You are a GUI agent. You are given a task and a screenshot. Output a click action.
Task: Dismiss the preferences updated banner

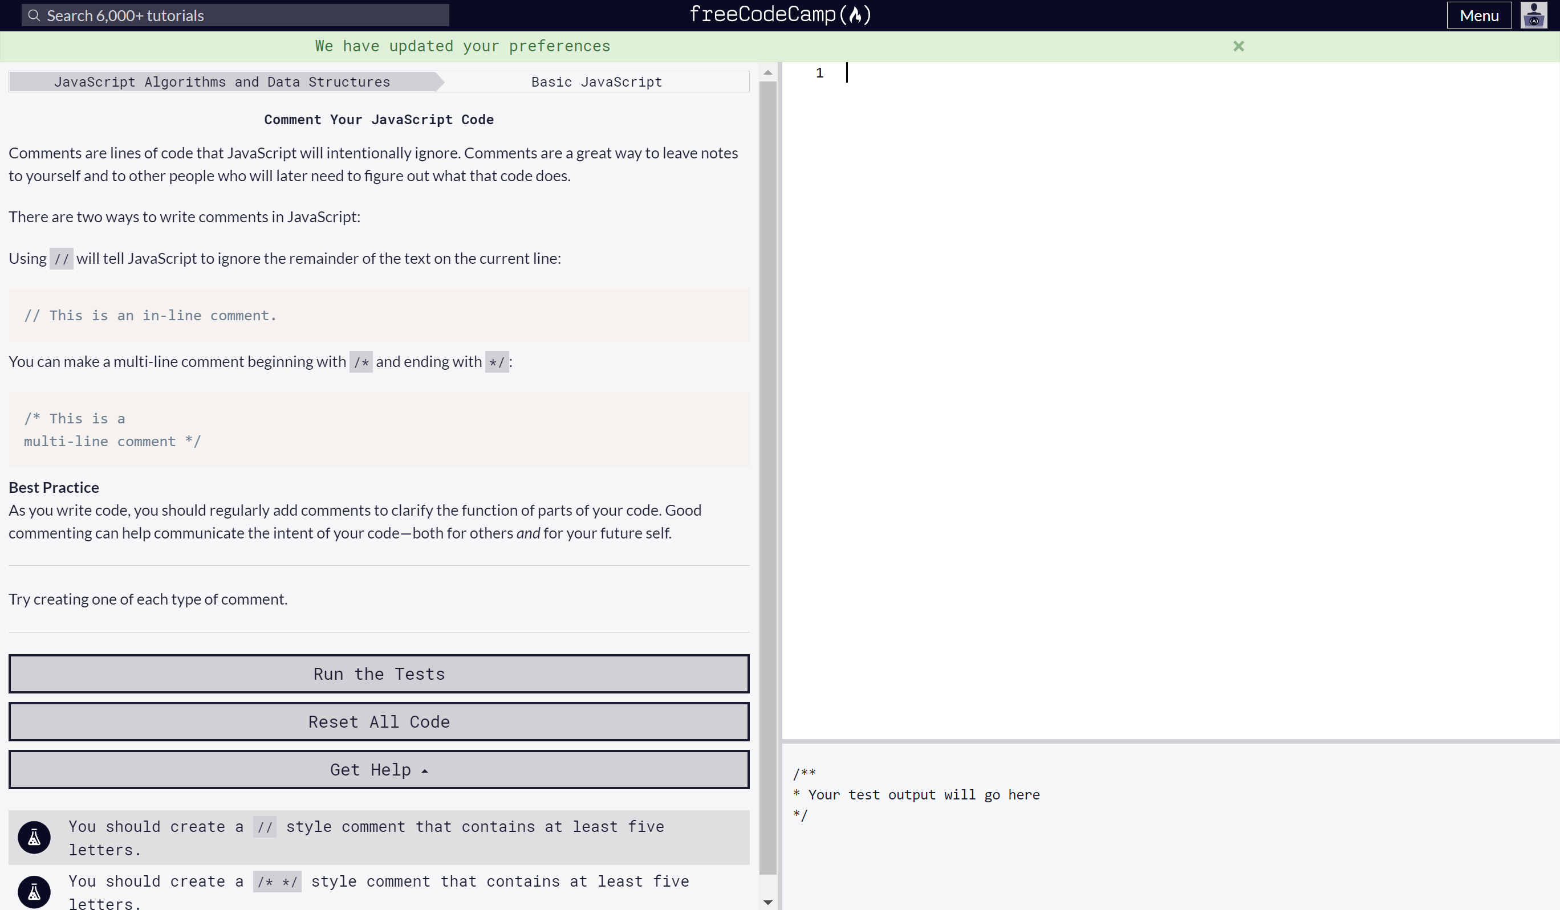pyautogui.click(x=1238, y=46)
